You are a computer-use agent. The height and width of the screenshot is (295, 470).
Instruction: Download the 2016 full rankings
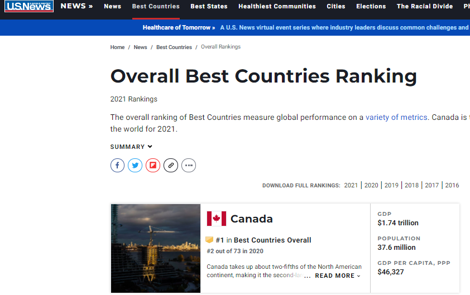tap(452, 185)
